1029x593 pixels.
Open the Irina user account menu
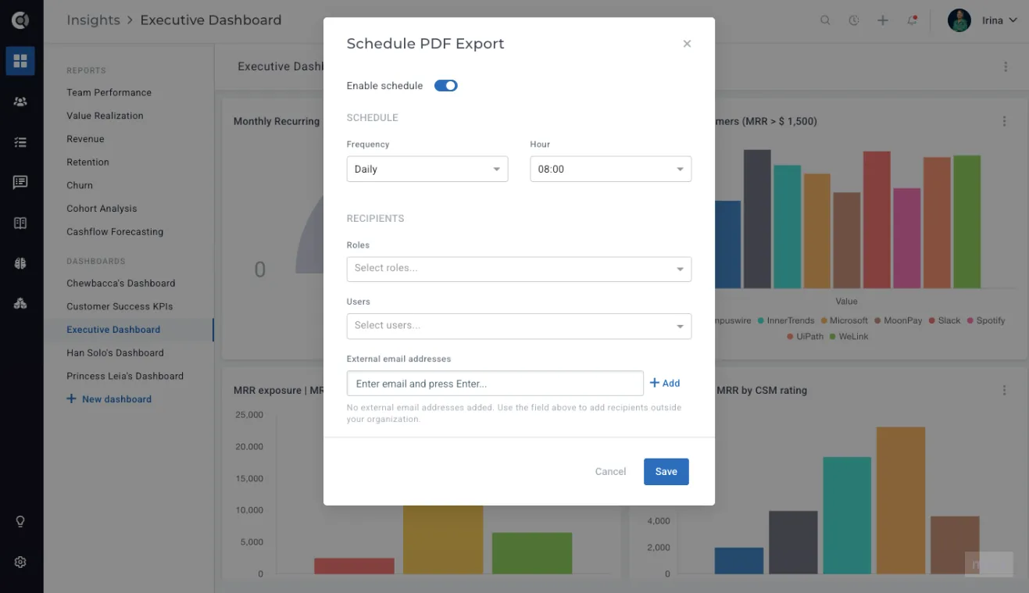pos(983,20)
